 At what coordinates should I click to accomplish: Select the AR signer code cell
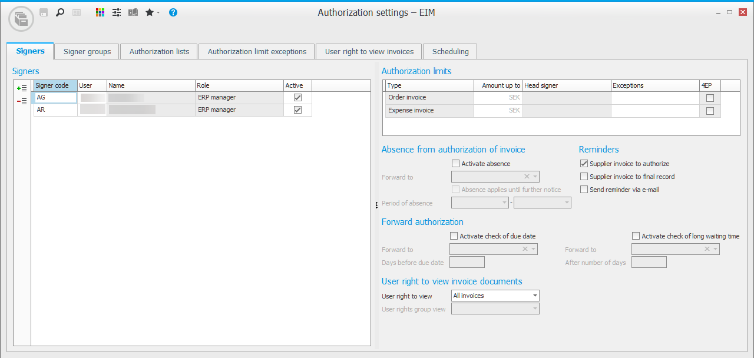point(55,110)
